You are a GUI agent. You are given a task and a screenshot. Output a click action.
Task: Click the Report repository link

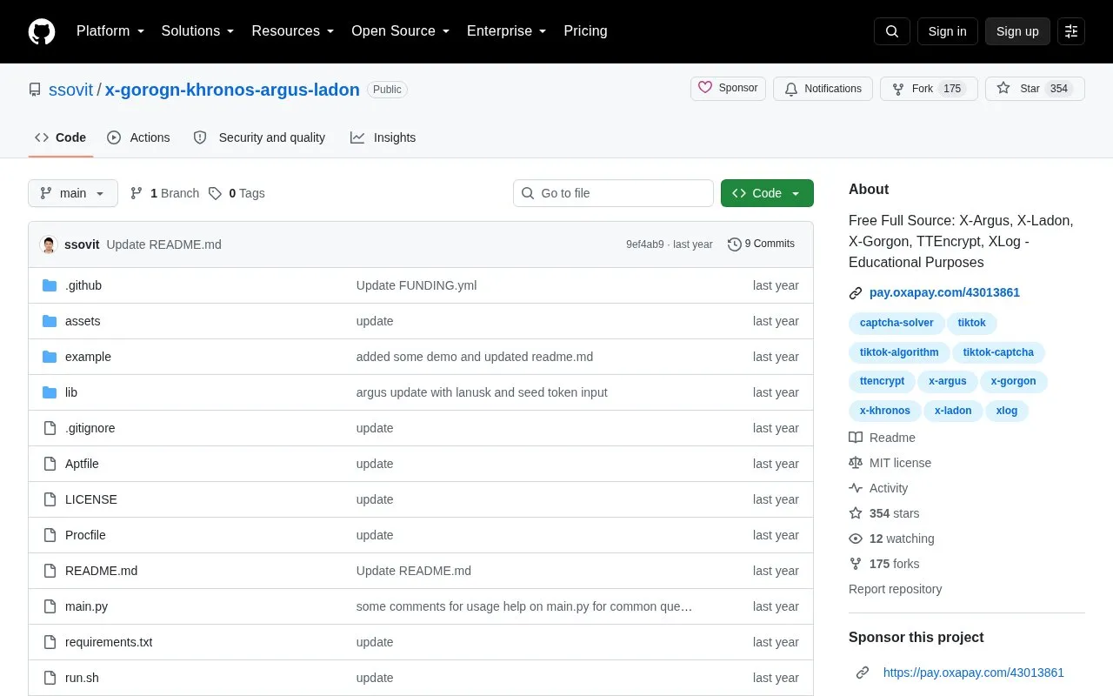[895, 589]
